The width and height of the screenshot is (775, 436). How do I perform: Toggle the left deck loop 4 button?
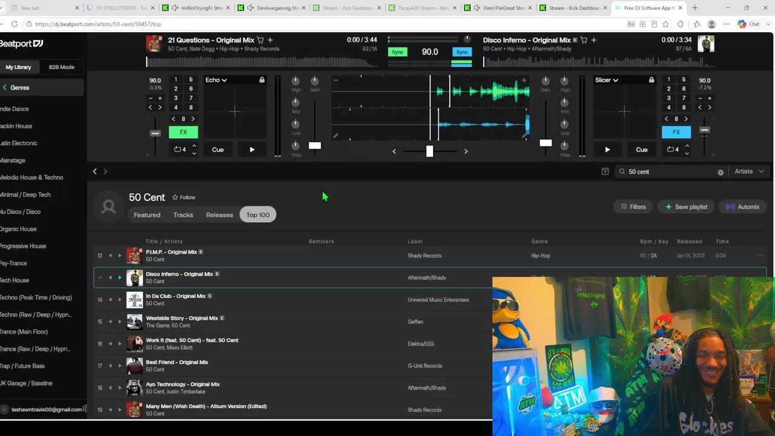180,150
